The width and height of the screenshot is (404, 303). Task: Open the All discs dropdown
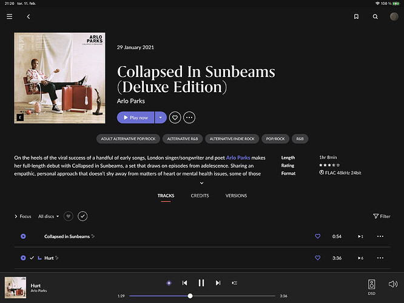(49, 216)
